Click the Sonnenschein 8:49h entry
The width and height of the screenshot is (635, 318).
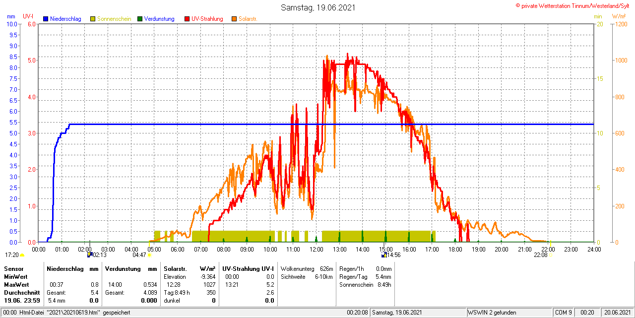click(365, 285)
